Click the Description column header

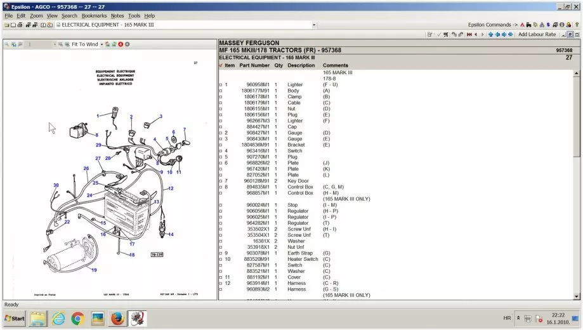[x=301, y=65]
